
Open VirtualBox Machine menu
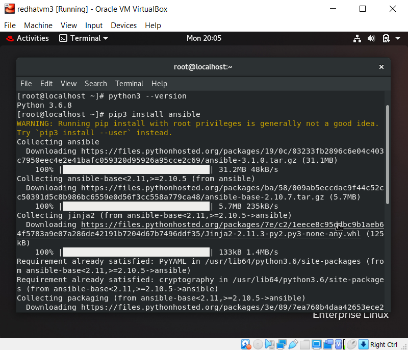[x=38, y=25]
